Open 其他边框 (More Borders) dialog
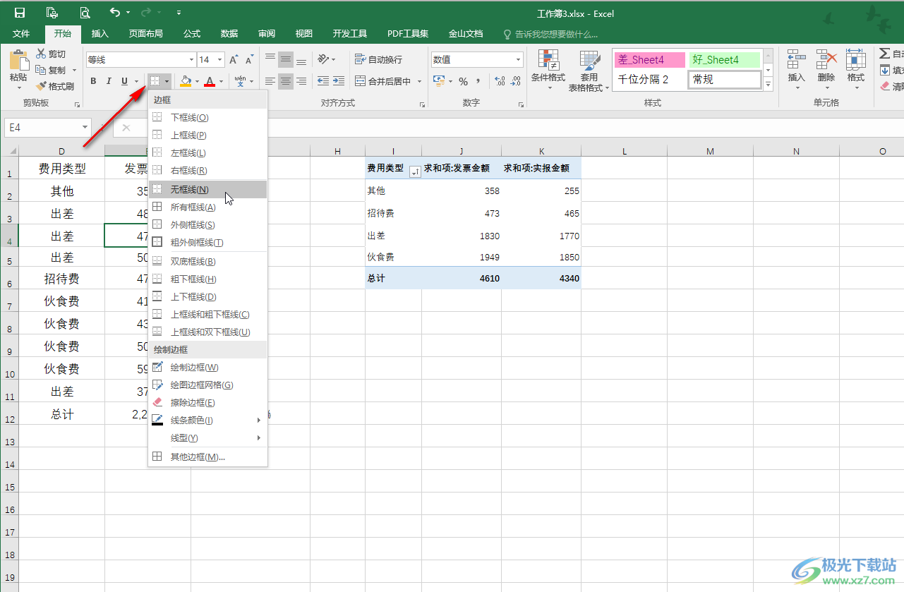904x592 pixels. (x=207, y=457)
